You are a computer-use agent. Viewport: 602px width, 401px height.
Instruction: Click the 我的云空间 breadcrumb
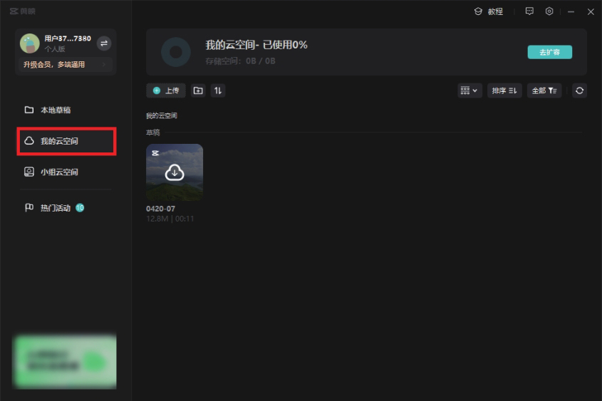click(161, 115)
